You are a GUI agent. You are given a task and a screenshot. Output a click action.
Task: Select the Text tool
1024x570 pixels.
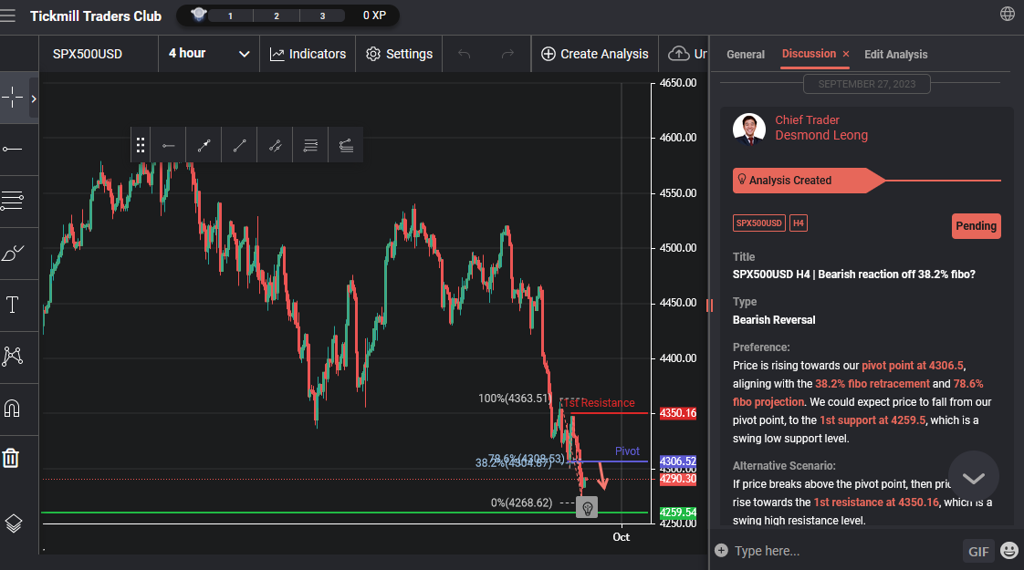[x=12, y=305]
